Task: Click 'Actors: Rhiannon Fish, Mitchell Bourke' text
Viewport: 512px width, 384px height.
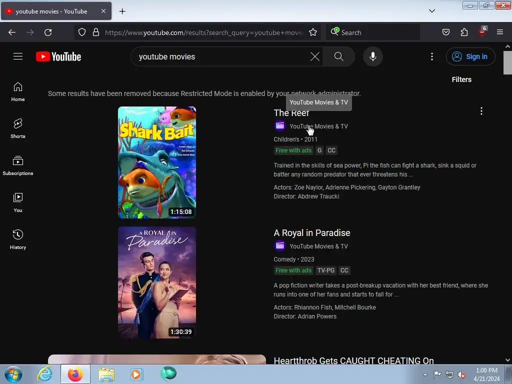Action: 324,307
